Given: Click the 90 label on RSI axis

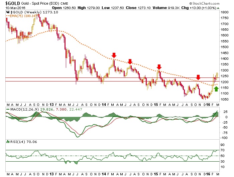Looking at the screenshot, I should 223,145.
